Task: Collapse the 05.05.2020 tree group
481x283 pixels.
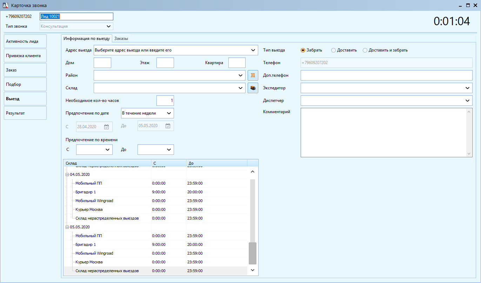Action: tap(67, 227)
